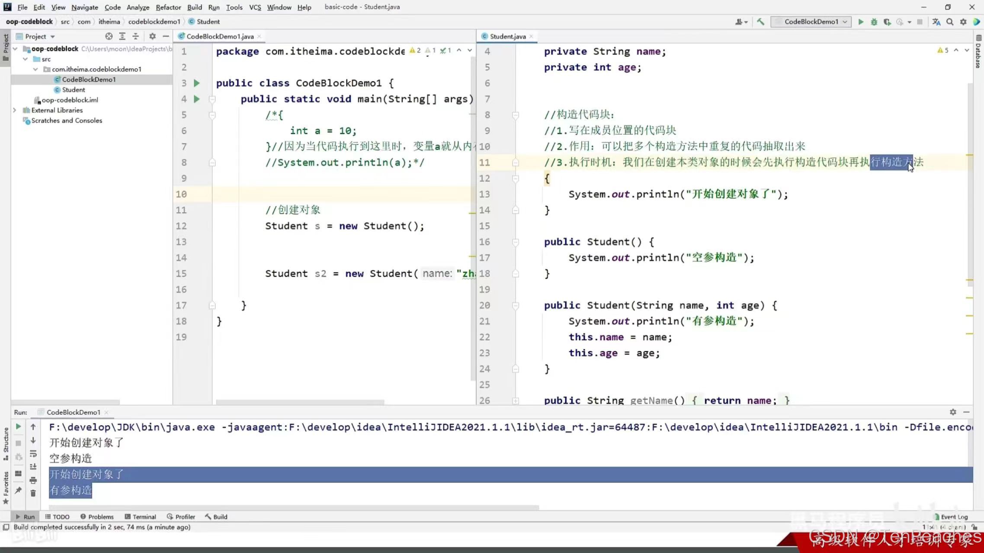Open the Refactor menu
984x553 pixels.
coord(168,7)
